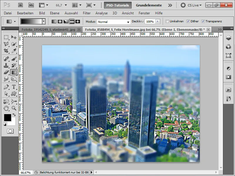Reset default foreground and background colors
Viewport: 235px width, 176px height.
(x=5, y=124)
